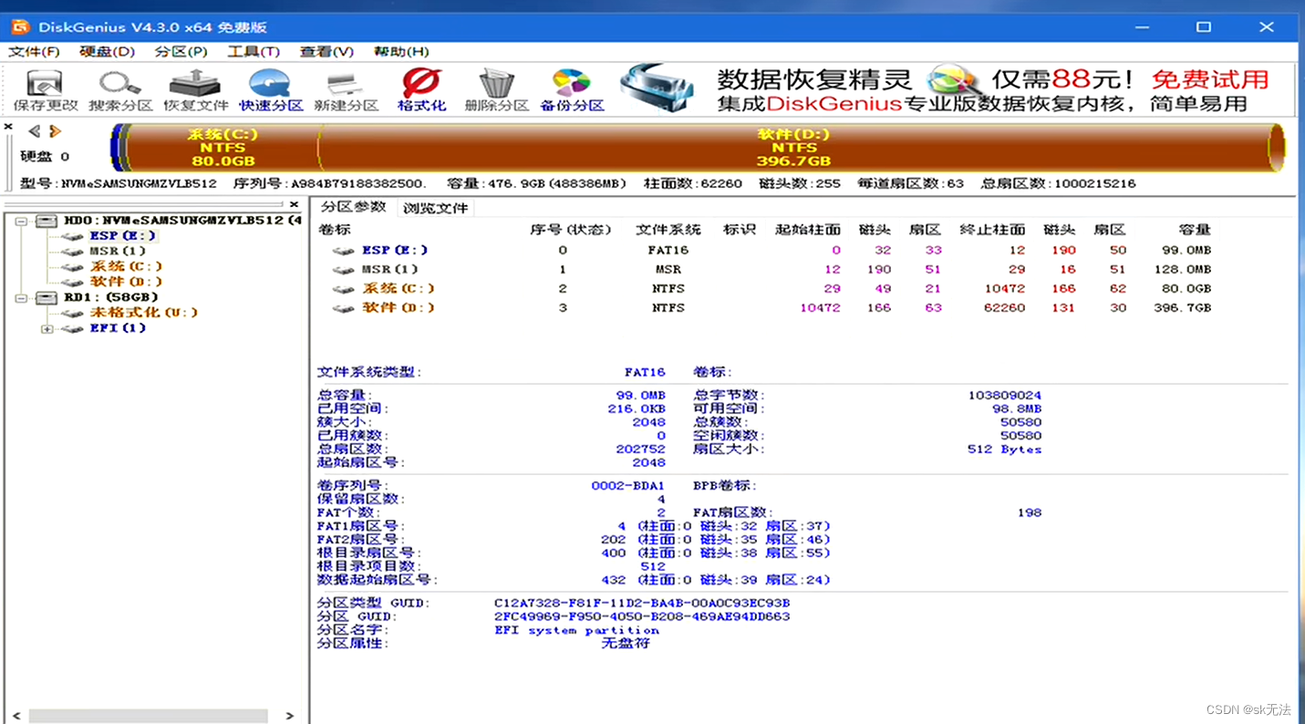Image resolution: width=1305 pixels, height=724 pixels.
Task: Click the 卷标 column header
Action: pos(334,230)
